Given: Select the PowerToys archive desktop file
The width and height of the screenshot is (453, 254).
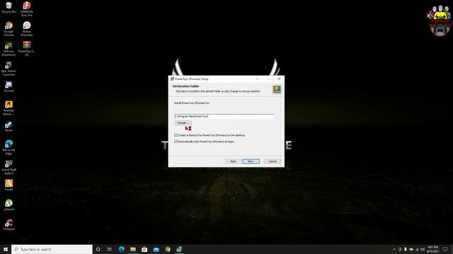Looking at the screenshot, I should pyautogui.click(x=27, y=49).
